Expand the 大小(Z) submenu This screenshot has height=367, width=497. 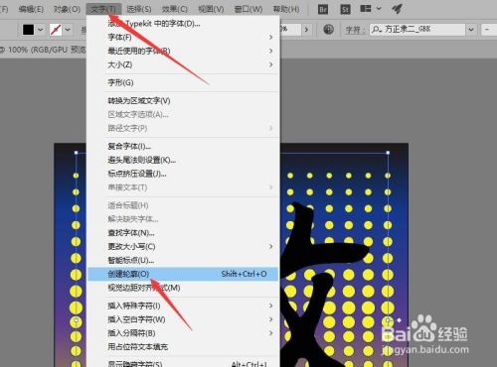pyautogui.click(x=183, y=64)
